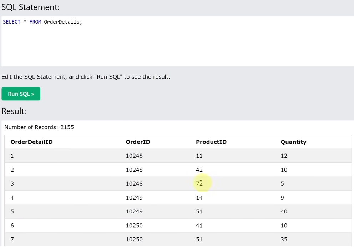
Task: Click the SELECT keyword in the query
Action: (11, 22)
